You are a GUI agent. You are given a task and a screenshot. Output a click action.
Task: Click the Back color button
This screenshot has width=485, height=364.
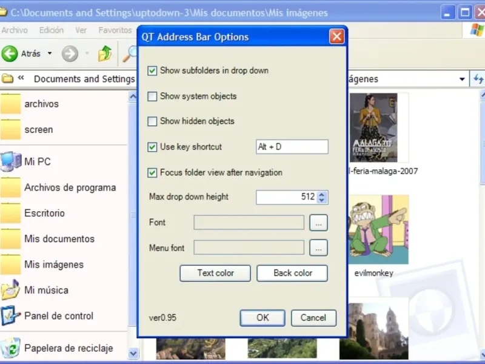pos(292,273)
